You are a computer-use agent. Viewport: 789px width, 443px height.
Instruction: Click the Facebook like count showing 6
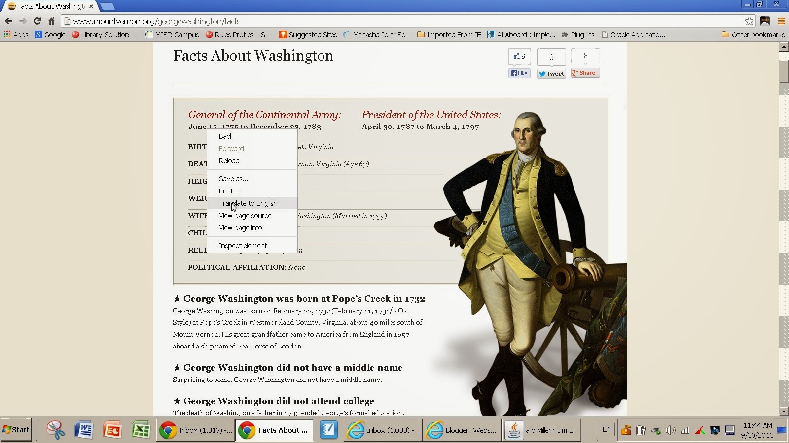[519, 56]
